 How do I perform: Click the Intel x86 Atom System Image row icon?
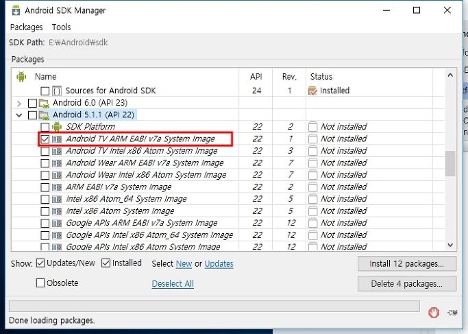pos(57,211)
